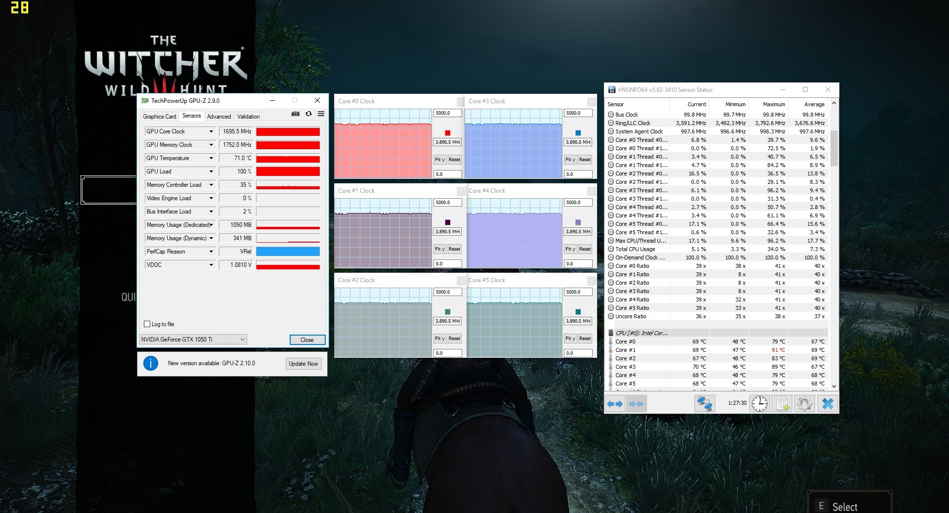Open HWiNFO remote network monitors icon

pos(704,404)
